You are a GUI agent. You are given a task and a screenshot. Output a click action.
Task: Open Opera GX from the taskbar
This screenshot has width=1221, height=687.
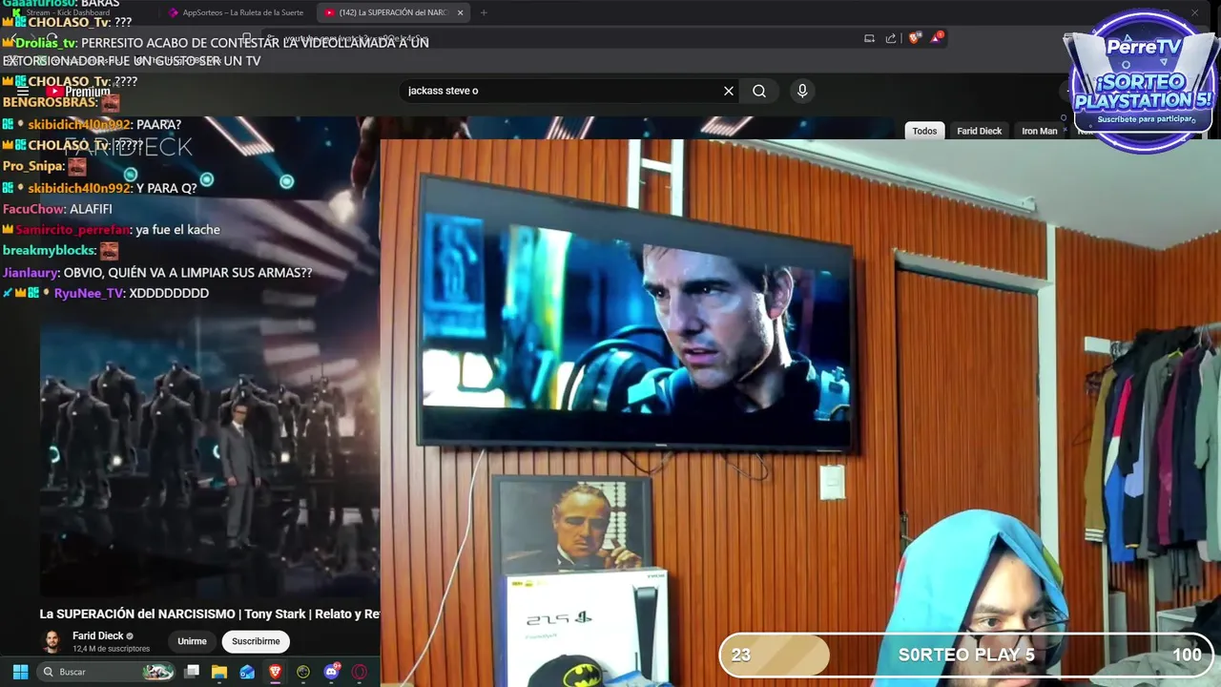click(360, 672)
